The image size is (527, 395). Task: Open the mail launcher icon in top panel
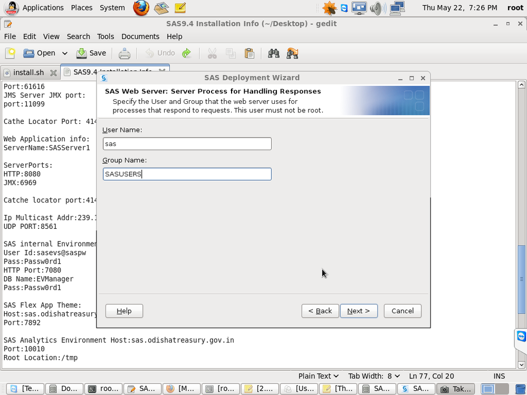coord(161,8)
